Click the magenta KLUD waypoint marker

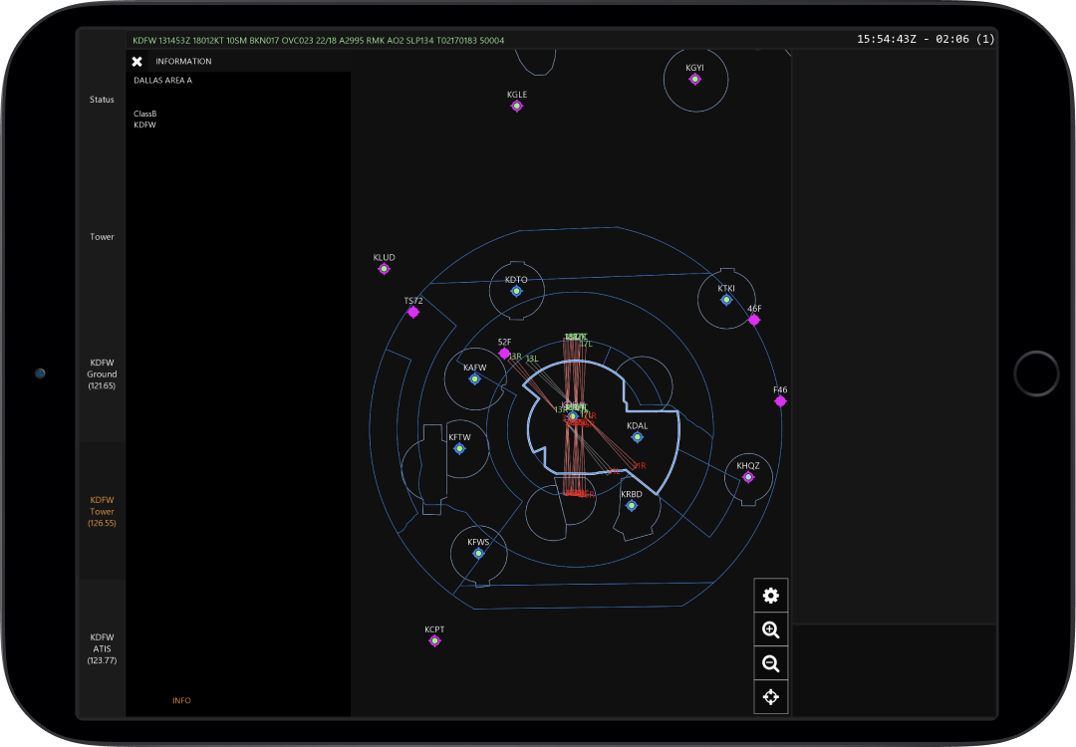(x=384, y=268)
